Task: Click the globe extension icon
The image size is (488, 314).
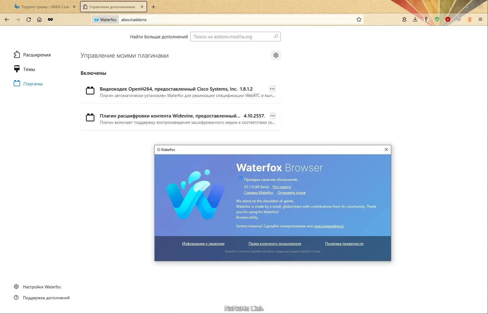Action: [x=459, y=19]
